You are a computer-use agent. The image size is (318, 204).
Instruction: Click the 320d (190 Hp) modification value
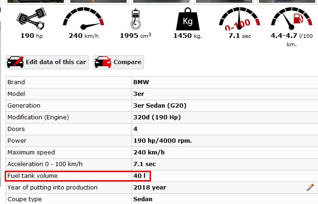pyautogui.click(x=157, y=117)
